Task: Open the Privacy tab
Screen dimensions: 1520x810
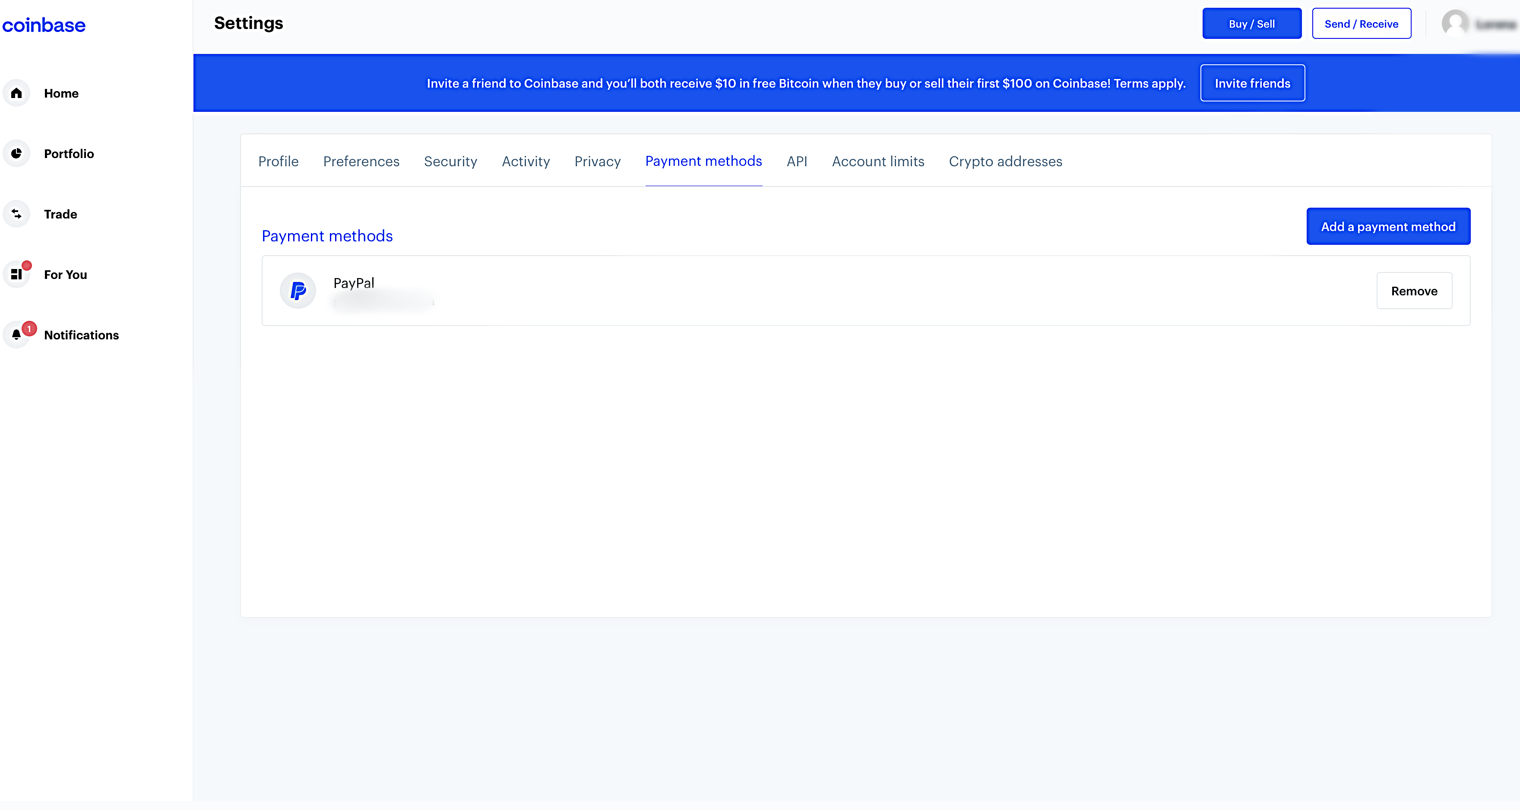Action: [x=597, y=161]
